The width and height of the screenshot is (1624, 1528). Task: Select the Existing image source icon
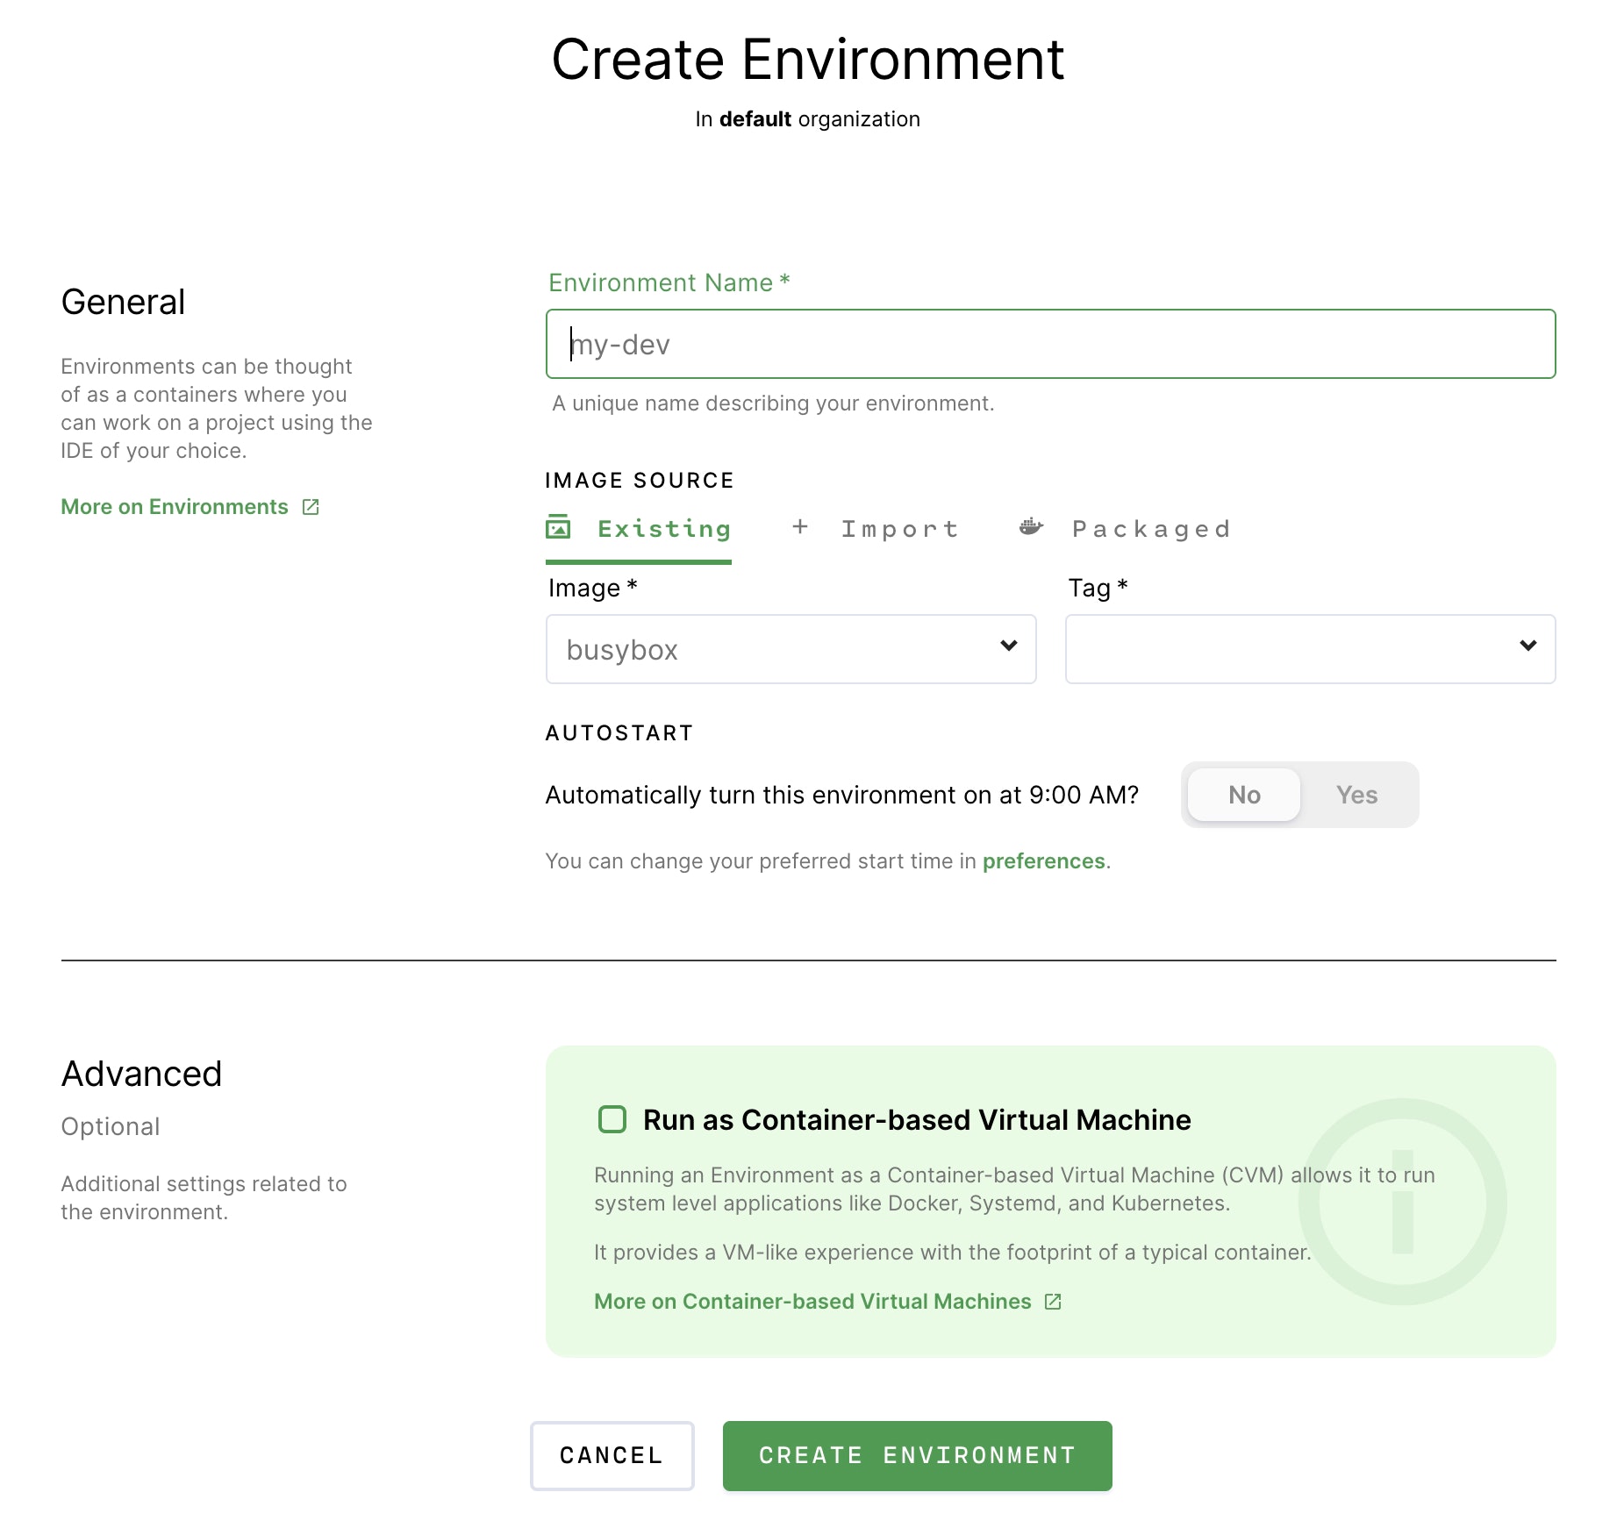tap(559, 528)
